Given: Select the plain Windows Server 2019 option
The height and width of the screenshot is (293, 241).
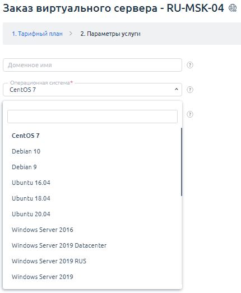Looking at the screenshot, I should [x=92, y=277].
